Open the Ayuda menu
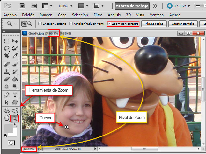Screen dimensions: 206x154 point(175,15)
